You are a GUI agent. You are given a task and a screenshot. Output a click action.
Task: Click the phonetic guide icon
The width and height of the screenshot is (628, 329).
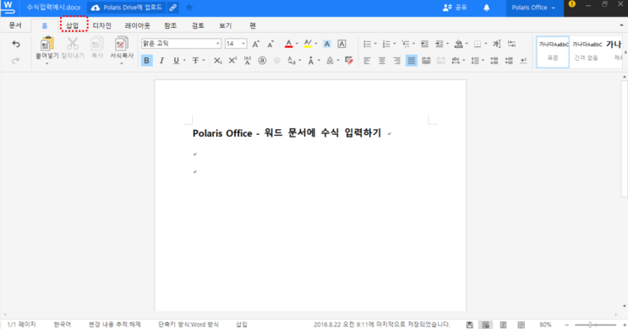pyautogui.click(x=248, y=61)
